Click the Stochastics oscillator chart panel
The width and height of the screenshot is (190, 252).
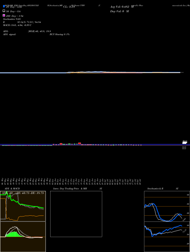pos(167,206)
